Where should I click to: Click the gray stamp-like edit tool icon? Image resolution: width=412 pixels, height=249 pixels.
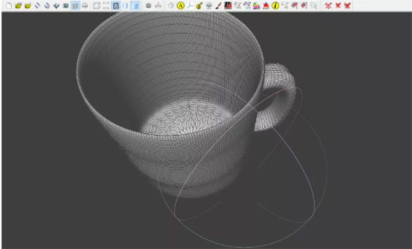click(x=209, y=5)
